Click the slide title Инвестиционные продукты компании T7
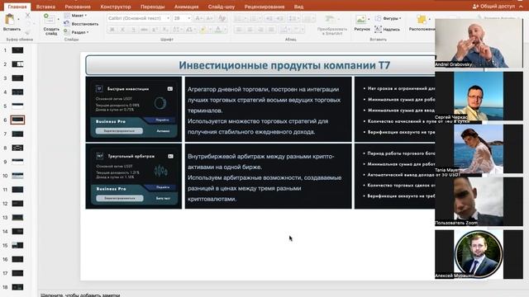The image size is (529, 297). (284, 65)
